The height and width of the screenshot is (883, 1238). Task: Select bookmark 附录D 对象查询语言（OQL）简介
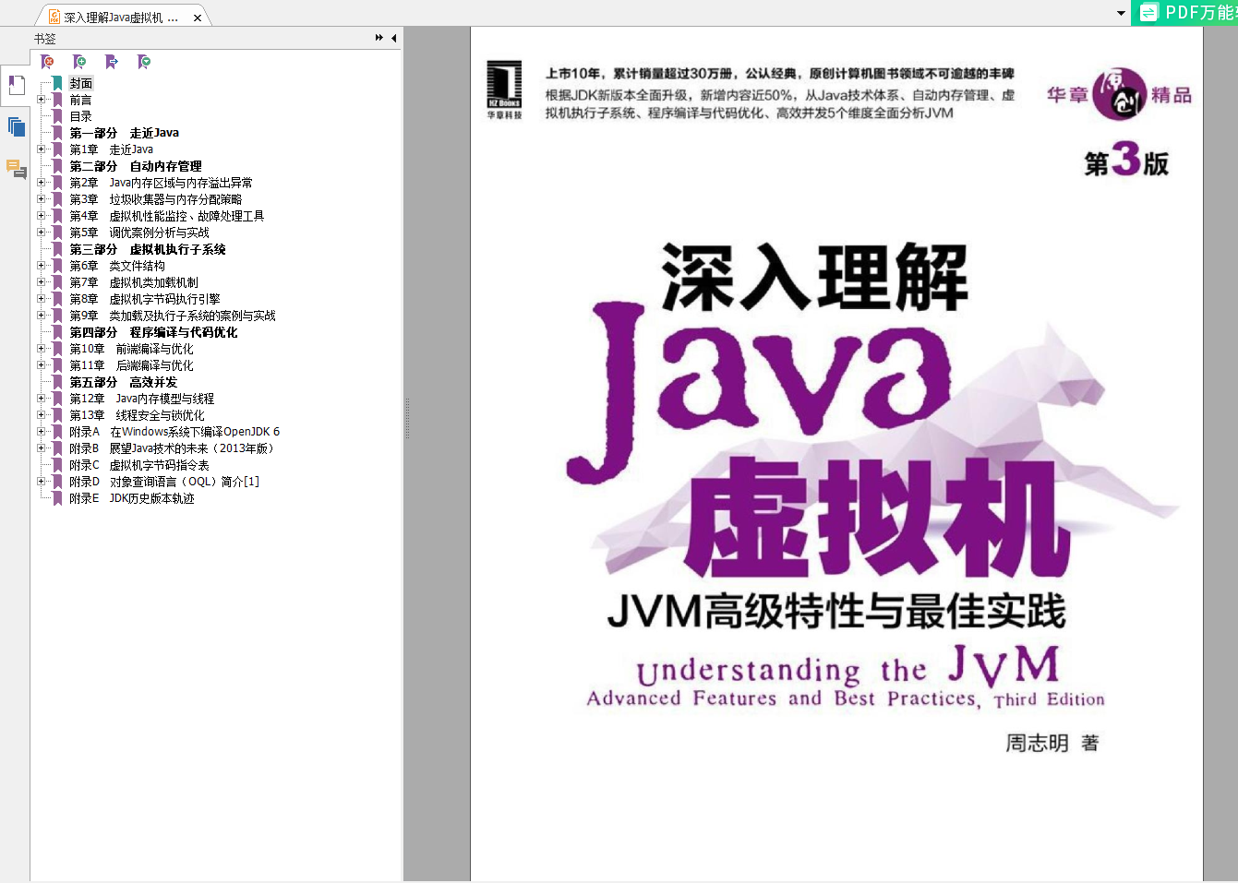[164, 482]
